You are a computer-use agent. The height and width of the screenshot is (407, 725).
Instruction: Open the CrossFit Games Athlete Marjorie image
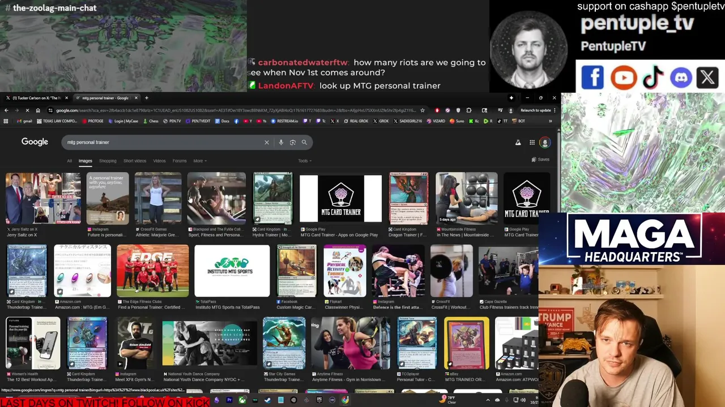point(158,198)
